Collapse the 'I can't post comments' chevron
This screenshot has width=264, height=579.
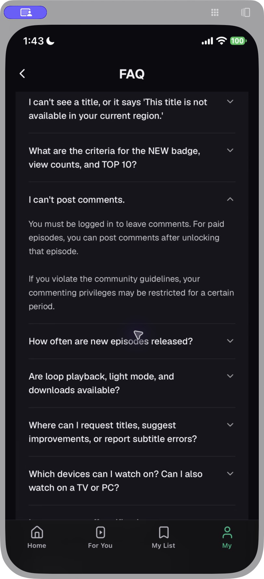tap(230, 199)
